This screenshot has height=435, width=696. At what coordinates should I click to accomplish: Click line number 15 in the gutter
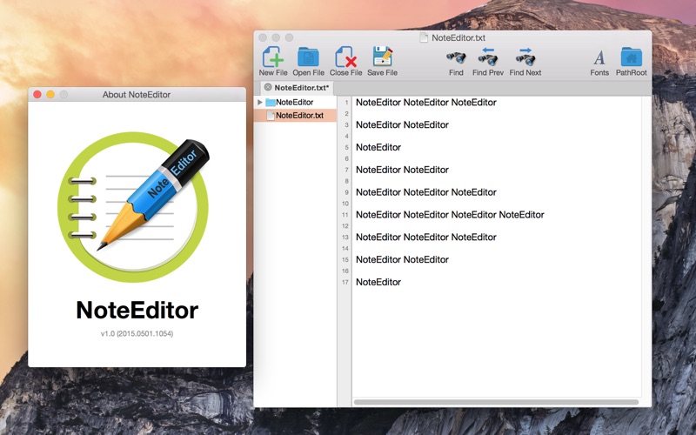click(x=345, y=259)
